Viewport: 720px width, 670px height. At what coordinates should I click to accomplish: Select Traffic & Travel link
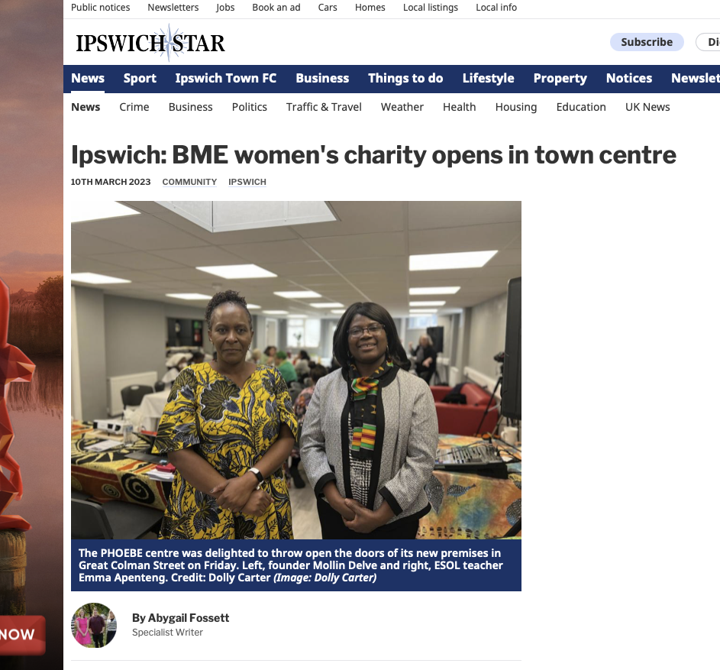tap(324, 107)
